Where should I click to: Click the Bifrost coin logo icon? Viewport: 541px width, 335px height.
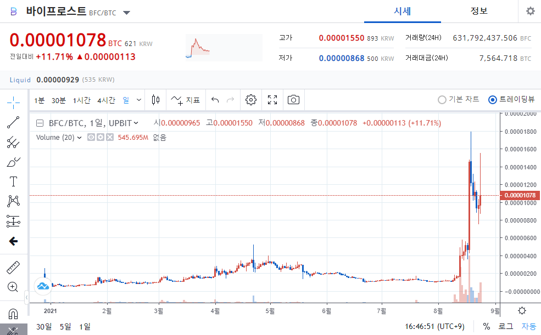13,12
